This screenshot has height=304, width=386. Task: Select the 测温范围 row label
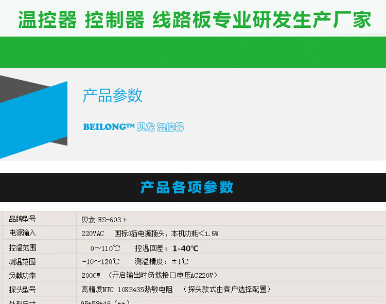(22, 262)
